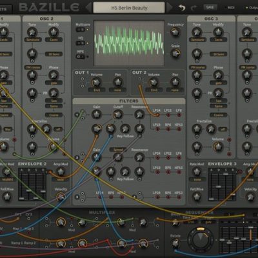Image resolution: width=258 pixels, height=258 pixels.
Task: Open OUT 1 pan source selector
Action: 117,90
